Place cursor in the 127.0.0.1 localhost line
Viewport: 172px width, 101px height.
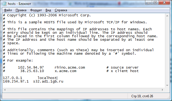click(30, 78)
